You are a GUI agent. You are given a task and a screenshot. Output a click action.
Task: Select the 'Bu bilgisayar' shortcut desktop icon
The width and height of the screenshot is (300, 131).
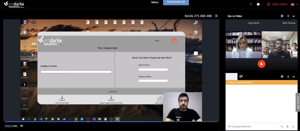tap(195, 24)
